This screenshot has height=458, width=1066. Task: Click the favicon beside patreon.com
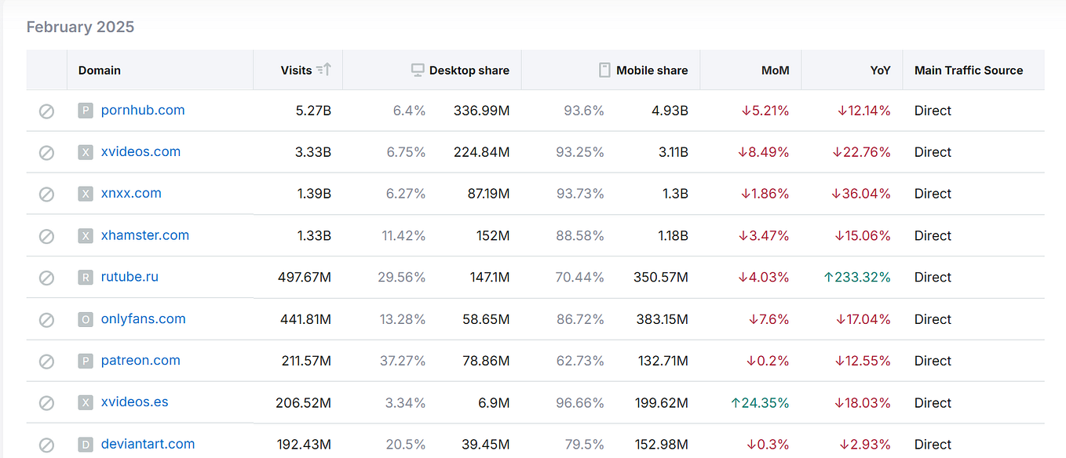pos(86,361)
